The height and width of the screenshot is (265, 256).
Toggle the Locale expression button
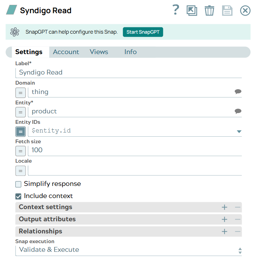20,171
